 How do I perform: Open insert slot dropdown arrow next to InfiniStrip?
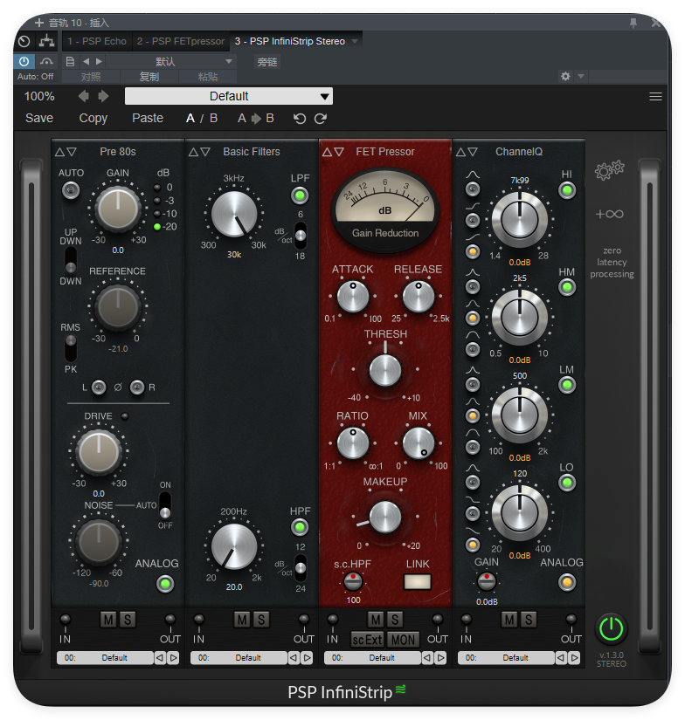(355, 41)
